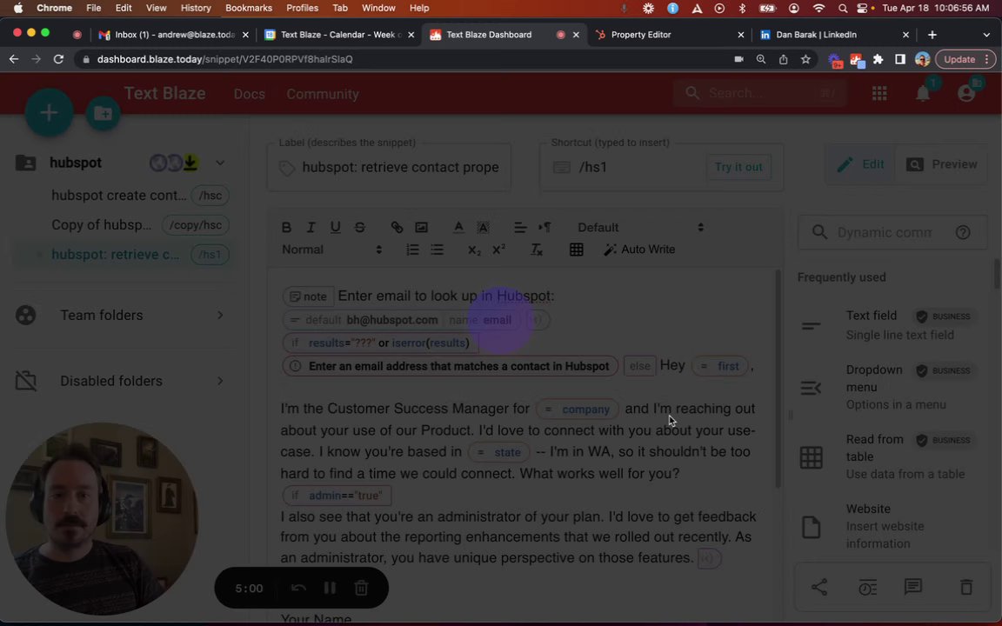1002x626 pixels.
Task: Create a new snippet with plus button
Action: tap(49, 113)
